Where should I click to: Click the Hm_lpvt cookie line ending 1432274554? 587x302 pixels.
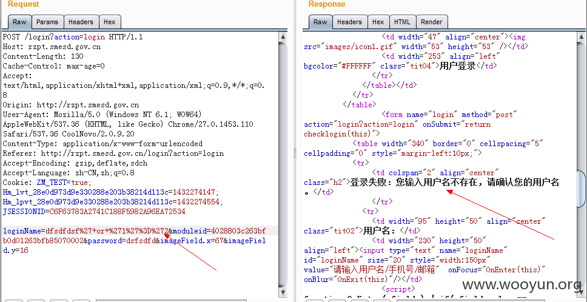[113, 202]
